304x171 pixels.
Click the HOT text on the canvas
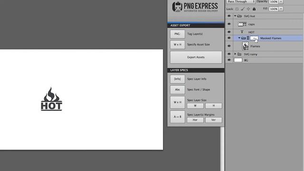[51, 106]
